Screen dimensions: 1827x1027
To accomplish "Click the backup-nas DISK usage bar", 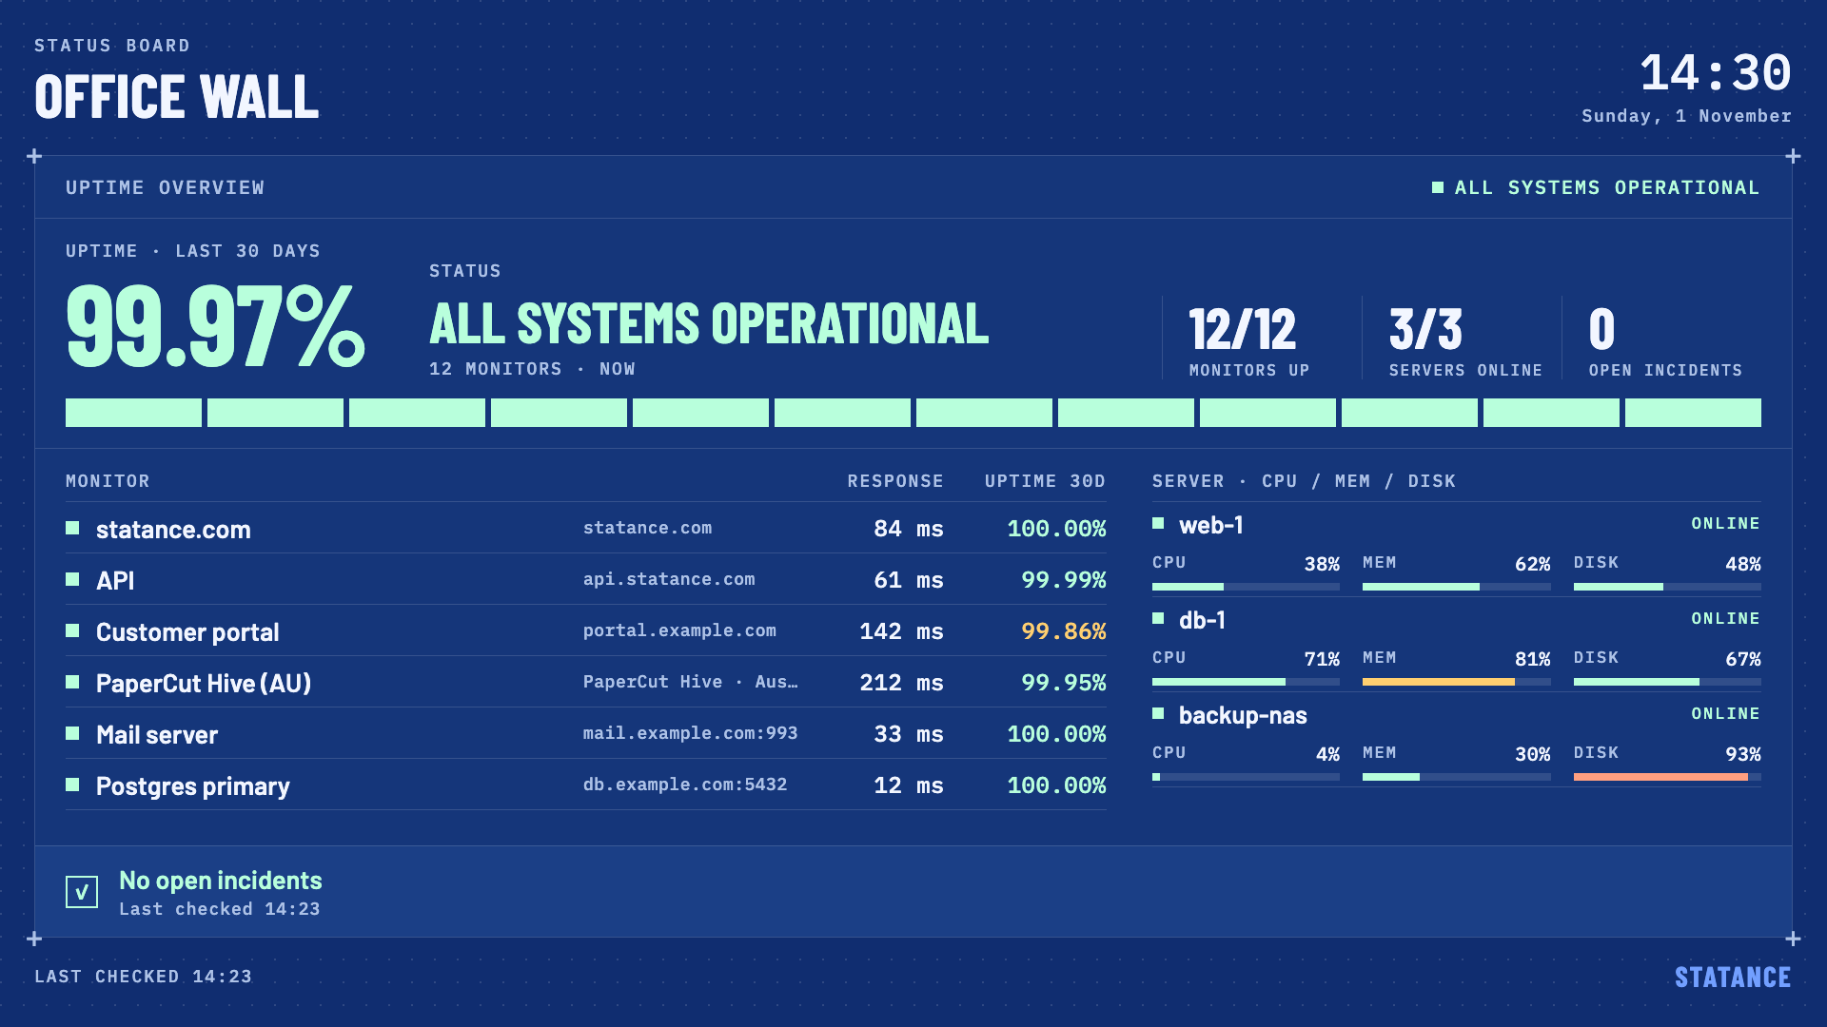I will (x=1667, y=777).
